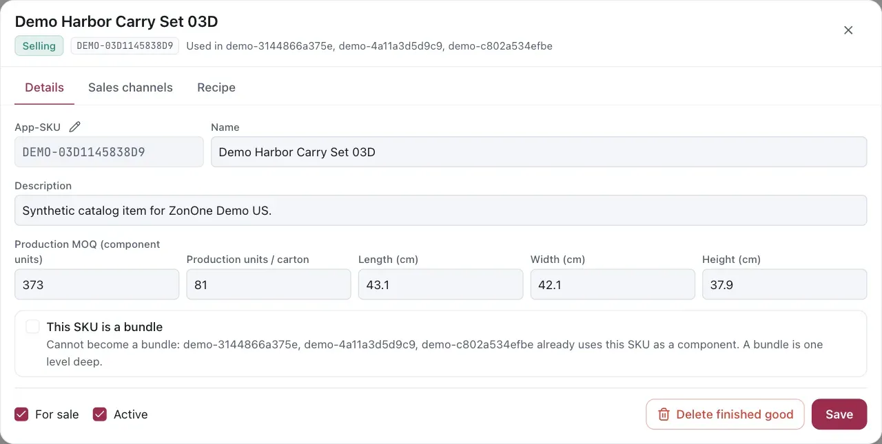Click the Save button
This screenshot has width=882, height=444.
coord(839,414)
